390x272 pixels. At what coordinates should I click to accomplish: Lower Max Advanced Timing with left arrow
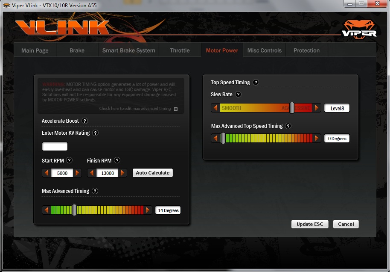(x=47, y=210)
